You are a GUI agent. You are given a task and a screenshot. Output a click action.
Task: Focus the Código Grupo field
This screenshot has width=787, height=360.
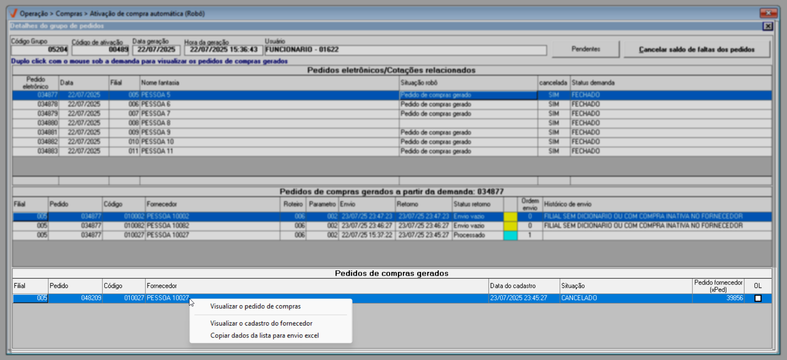pos(40,50)
